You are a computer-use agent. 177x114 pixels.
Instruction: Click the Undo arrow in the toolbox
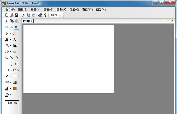pyautogui.click(x=6, y=27)
